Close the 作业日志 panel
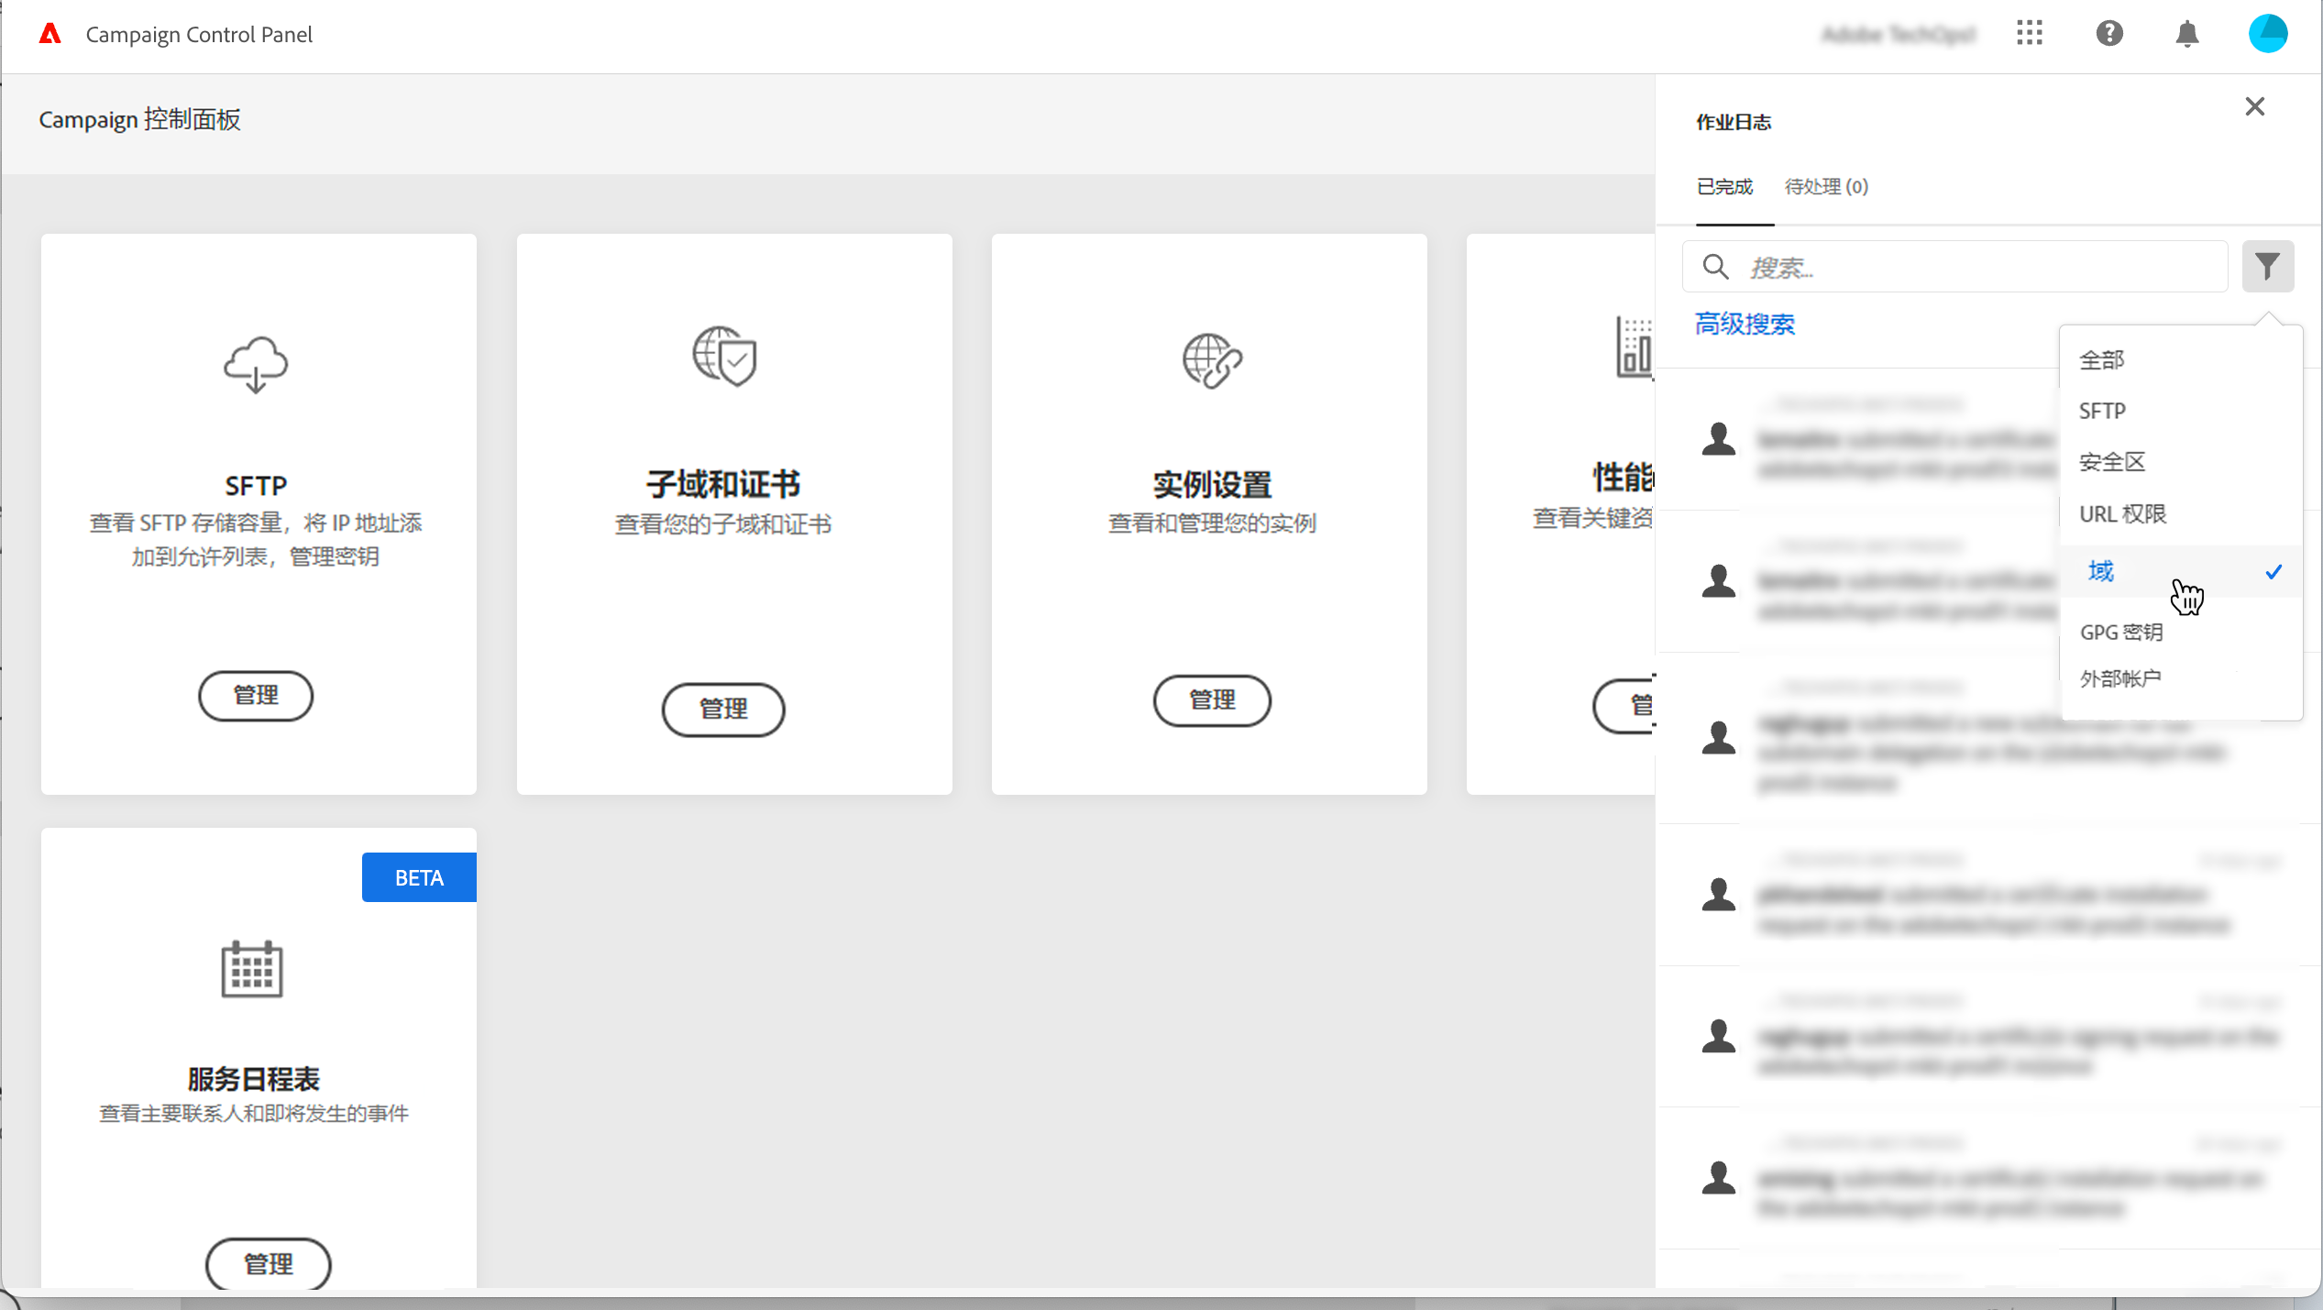The width and height of the screenshot is (2323, 1310). (2254, 106)
